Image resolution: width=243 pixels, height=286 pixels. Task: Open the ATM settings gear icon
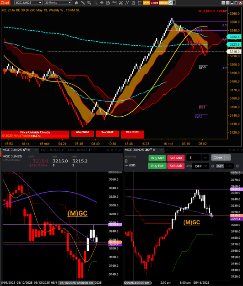[x=212, y=166]
